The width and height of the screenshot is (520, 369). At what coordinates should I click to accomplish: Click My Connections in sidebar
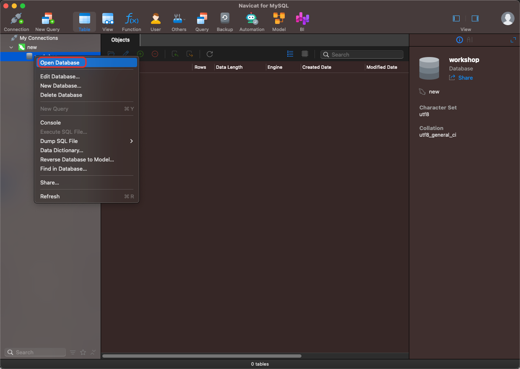tap(39, 38)
